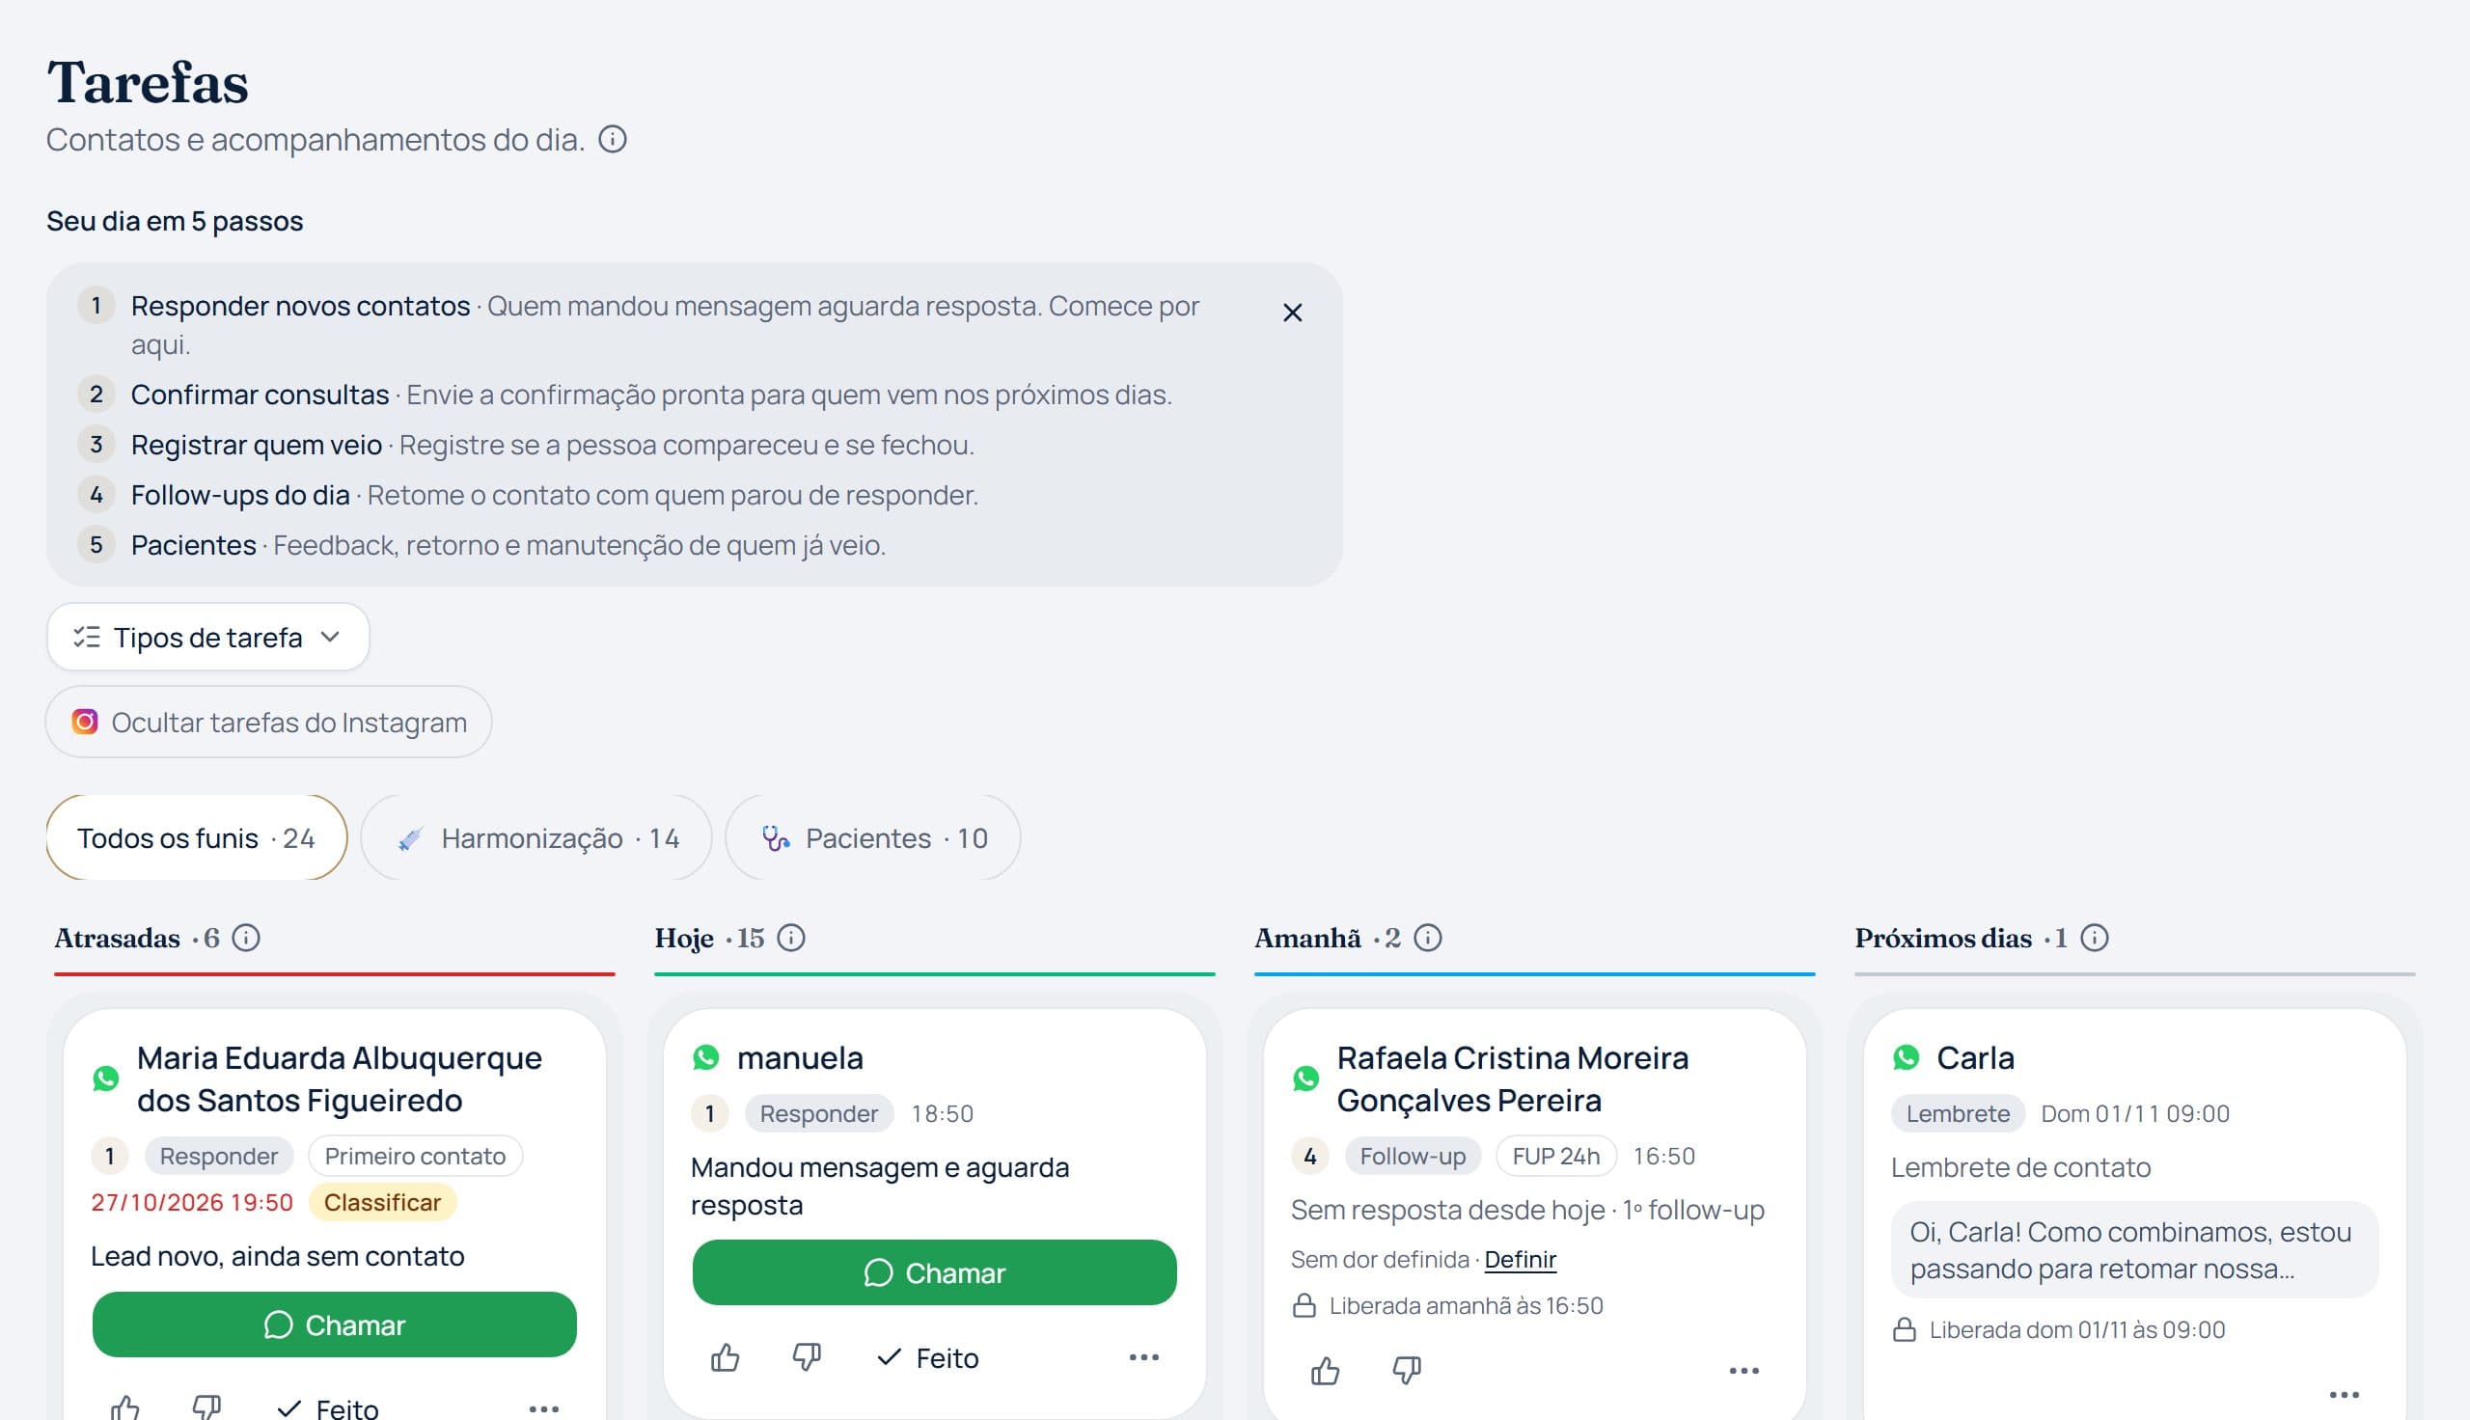Screen dimensions: 2470x1420
Task: Give thumbs up on Rafaela's card
Action: (1325, 1371)
